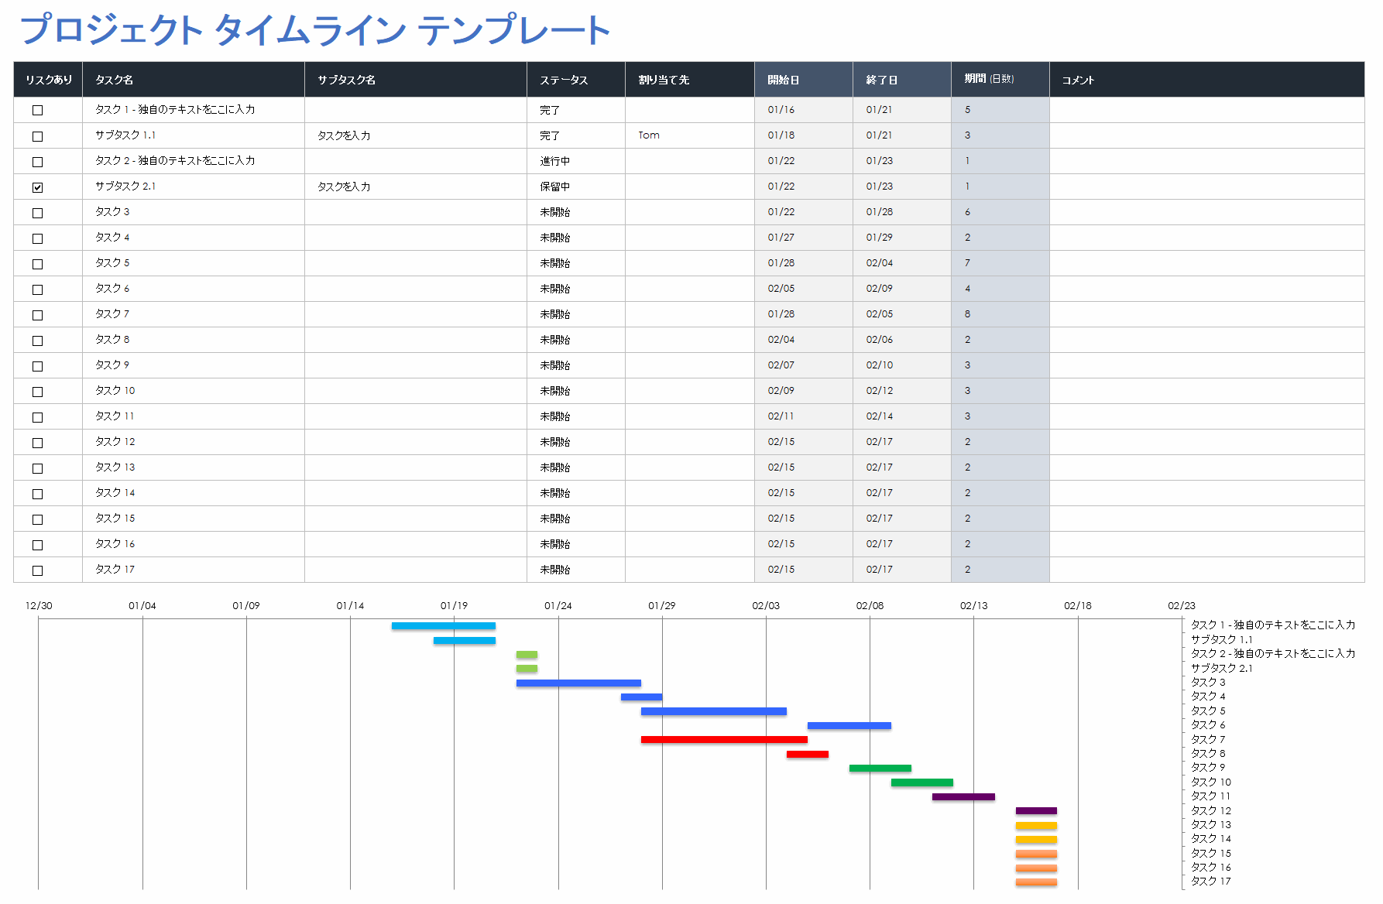The height and width of the screenshot is (904, 1383).
Task: Click the purple タスク 12 Gantt bar
Action: (x=1036, y=811)
